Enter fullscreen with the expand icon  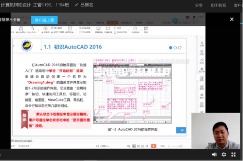(233, 154)
